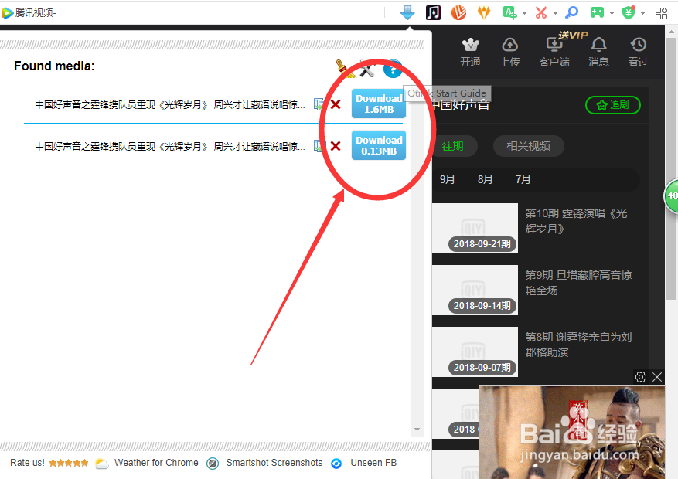Click the page scrollbar up arrow

click(671, 32)
